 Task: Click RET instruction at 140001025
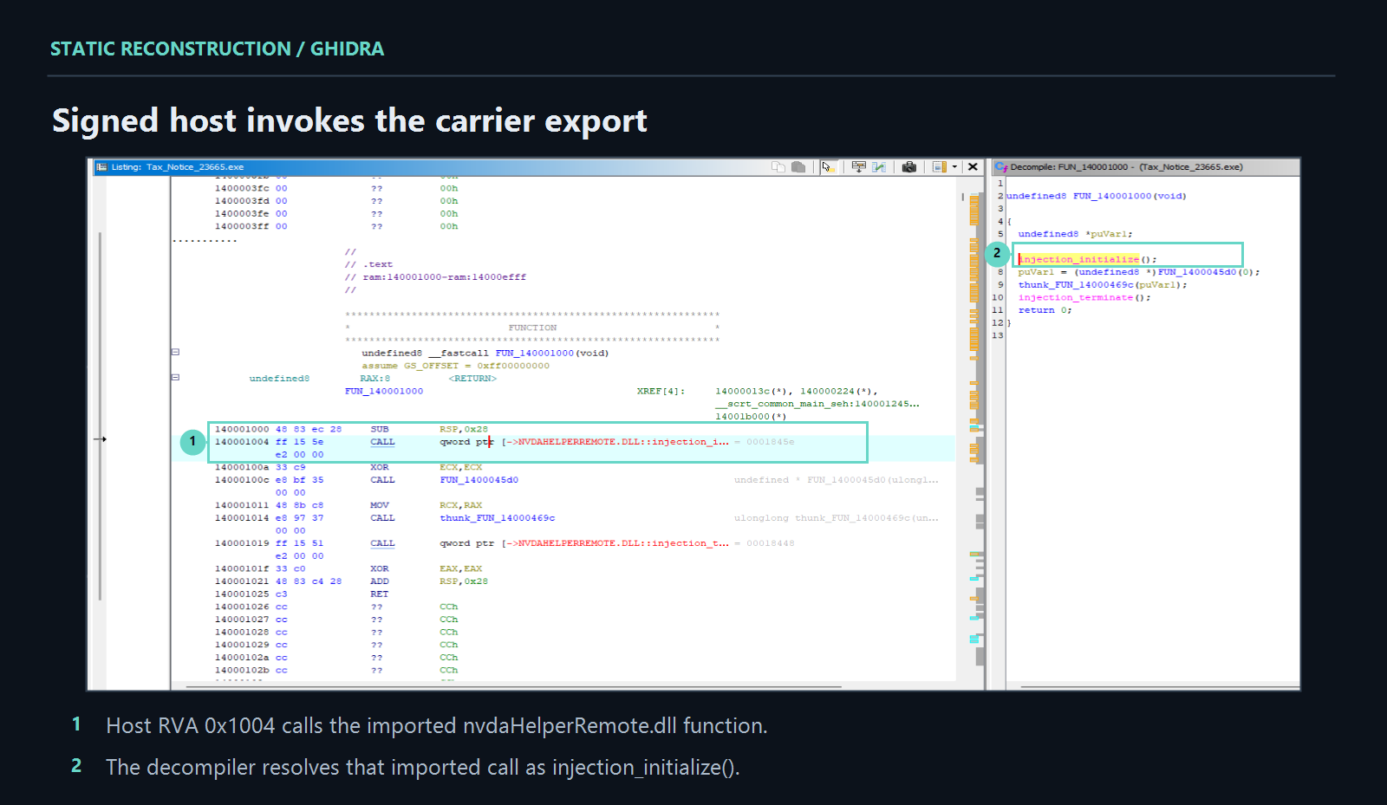click(379, 594)
